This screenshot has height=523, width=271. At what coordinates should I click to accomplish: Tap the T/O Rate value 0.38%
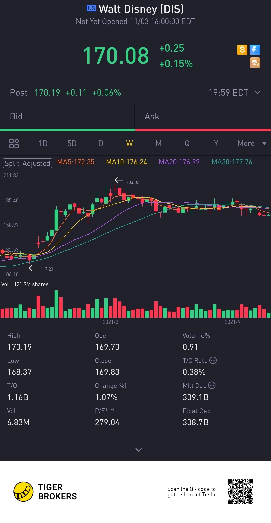(x=194, y=372)
